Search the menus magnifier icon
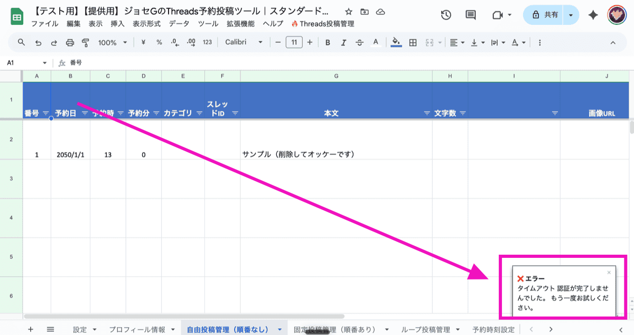The width and height of the screenshot is (634, 335). click(x=22, y=42)
